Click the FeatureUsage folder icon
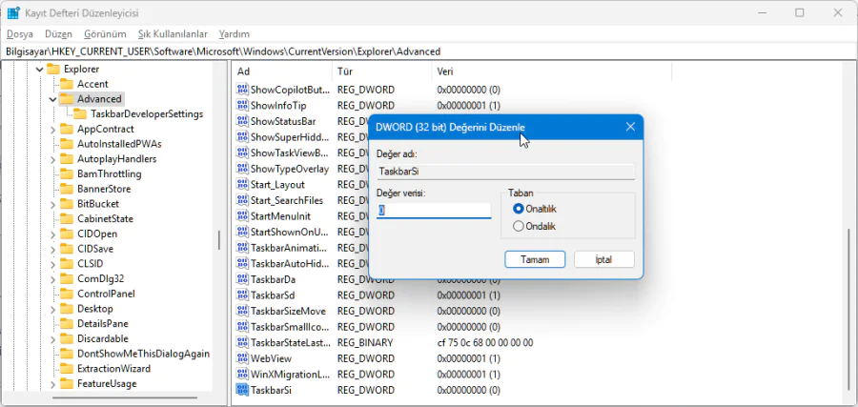Image resolution: width=858 pixels, height=407 pixels. click(x=66, y=383)
